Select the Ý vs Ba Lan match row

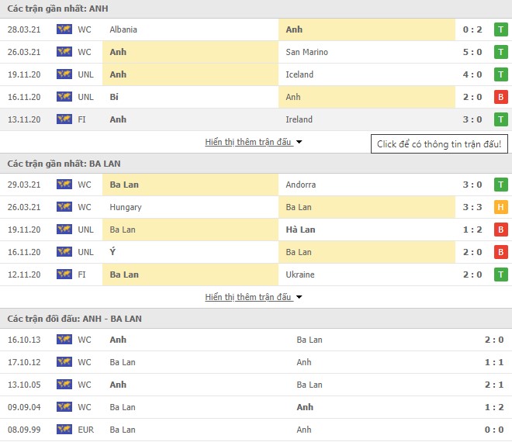pyautogui.click(x=256, y=252)
